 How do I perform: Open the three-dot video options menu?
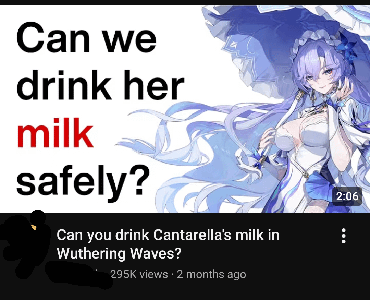[344, 236]
